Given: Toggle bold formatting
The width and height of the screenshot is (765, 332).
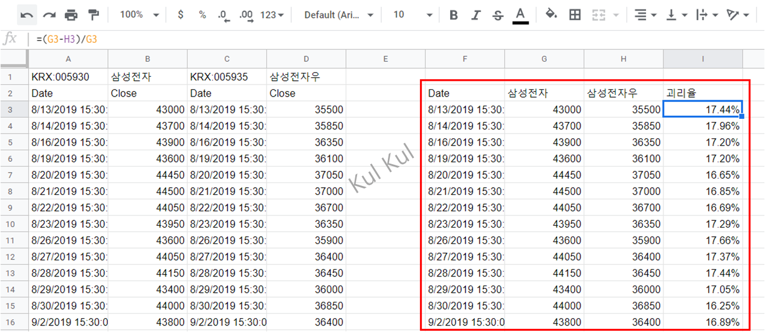Looking at the screenshot, I should tap(454, 15).
